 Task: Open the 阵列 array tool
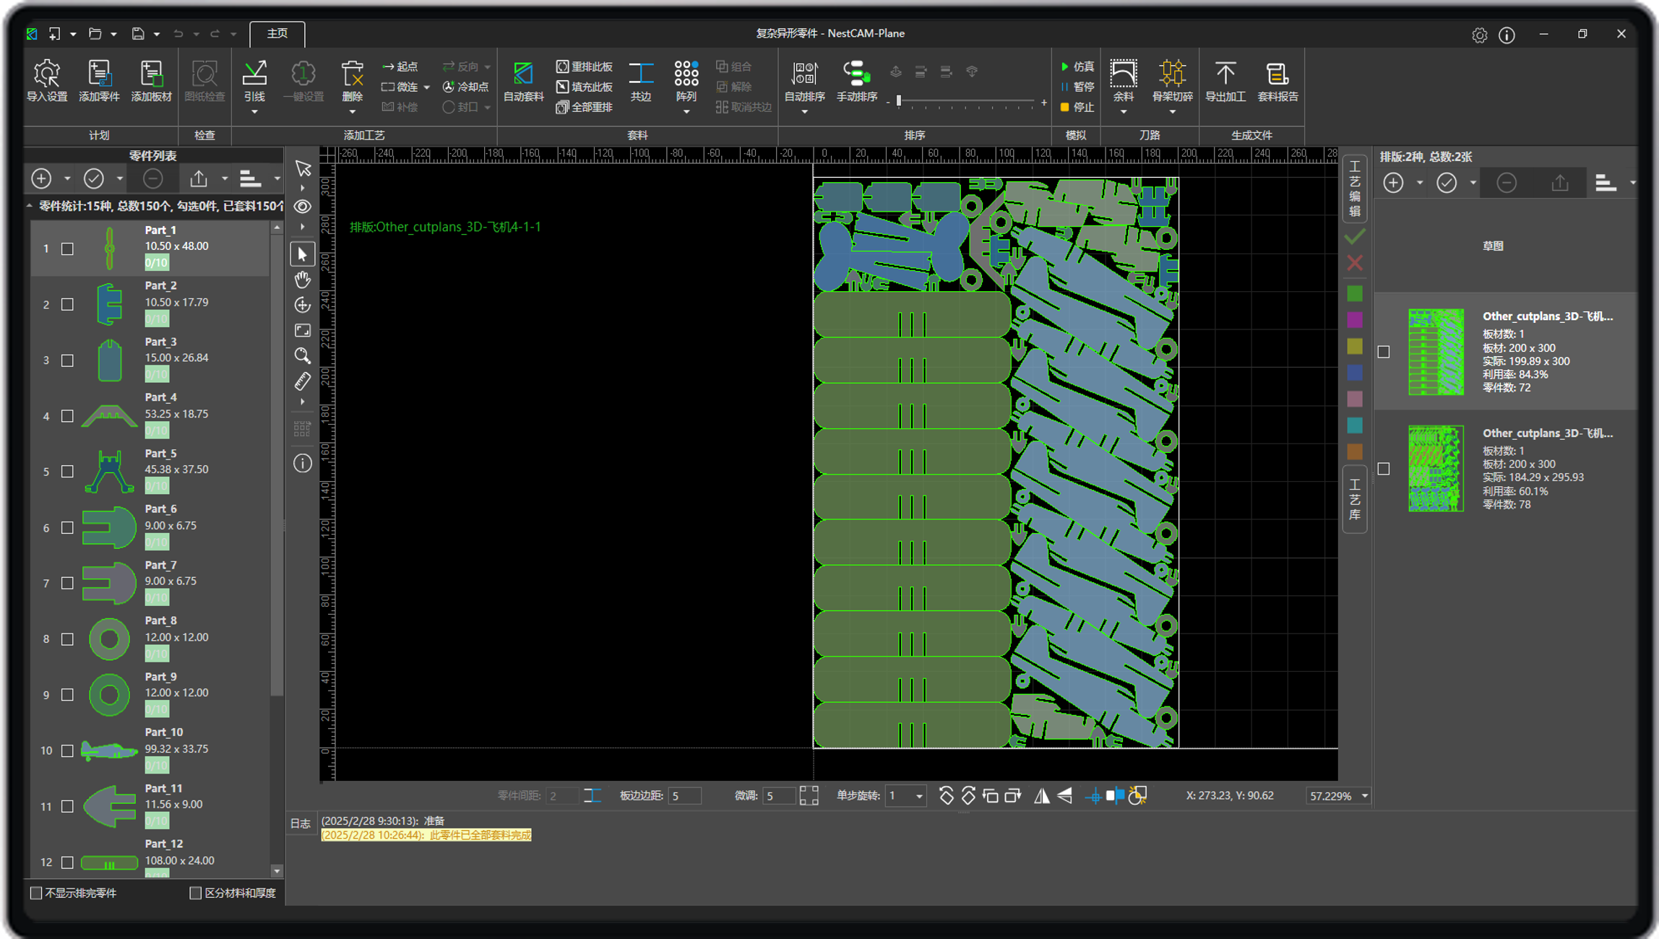coord(686,81)
